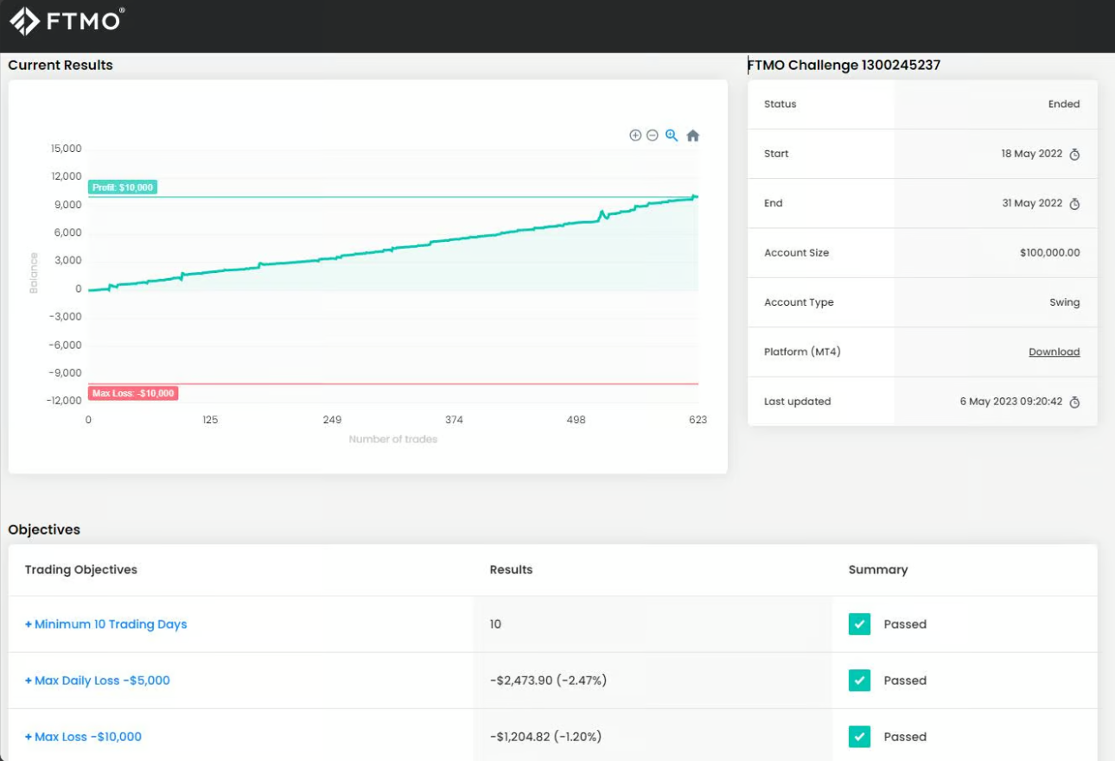Click the Summary column header
Viewport: 1115px width, 761px height.
(x=878, y=569)
